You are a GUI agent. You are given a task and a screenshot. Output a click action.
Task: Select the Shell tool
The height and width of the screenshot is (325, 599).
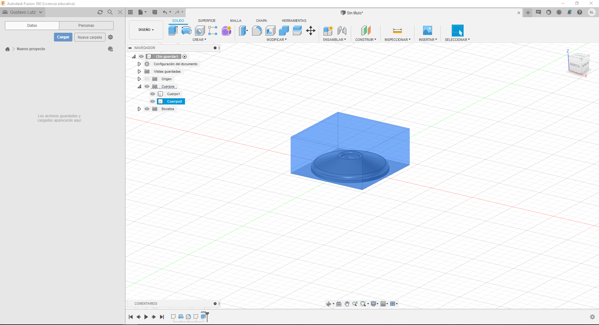(270, 31)
